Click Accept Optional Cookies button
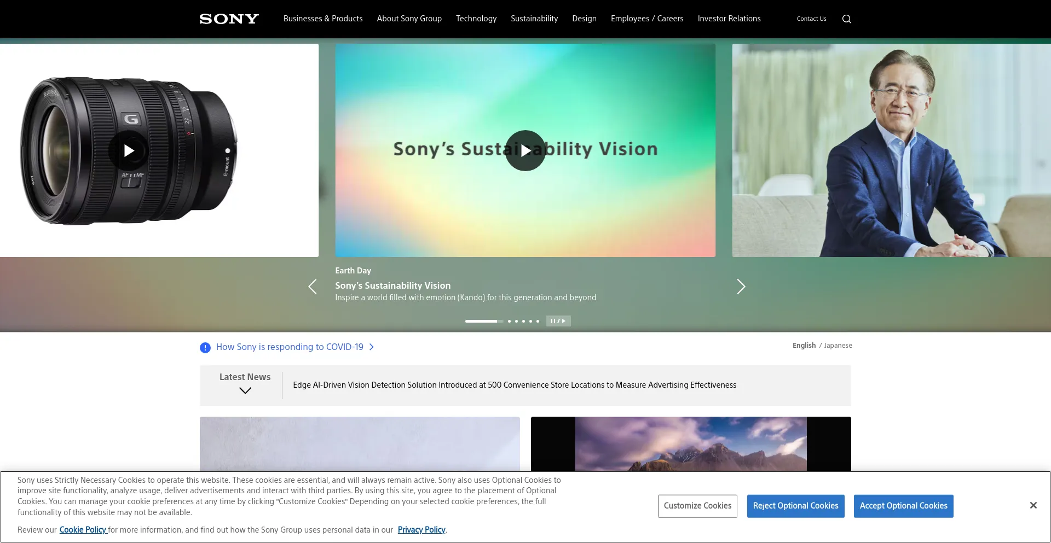This screenshot has width=1051, height=543. tap(903, 506)
